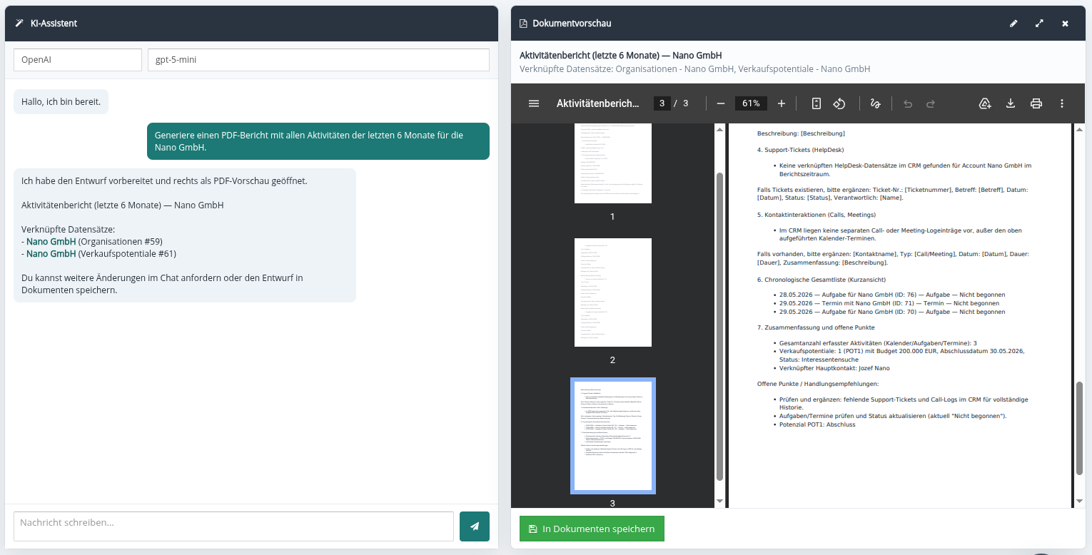The image size is (1092, 555).
Task: Click the Beschreibung: [Beschreibung] line
Action: coord(801,133)
